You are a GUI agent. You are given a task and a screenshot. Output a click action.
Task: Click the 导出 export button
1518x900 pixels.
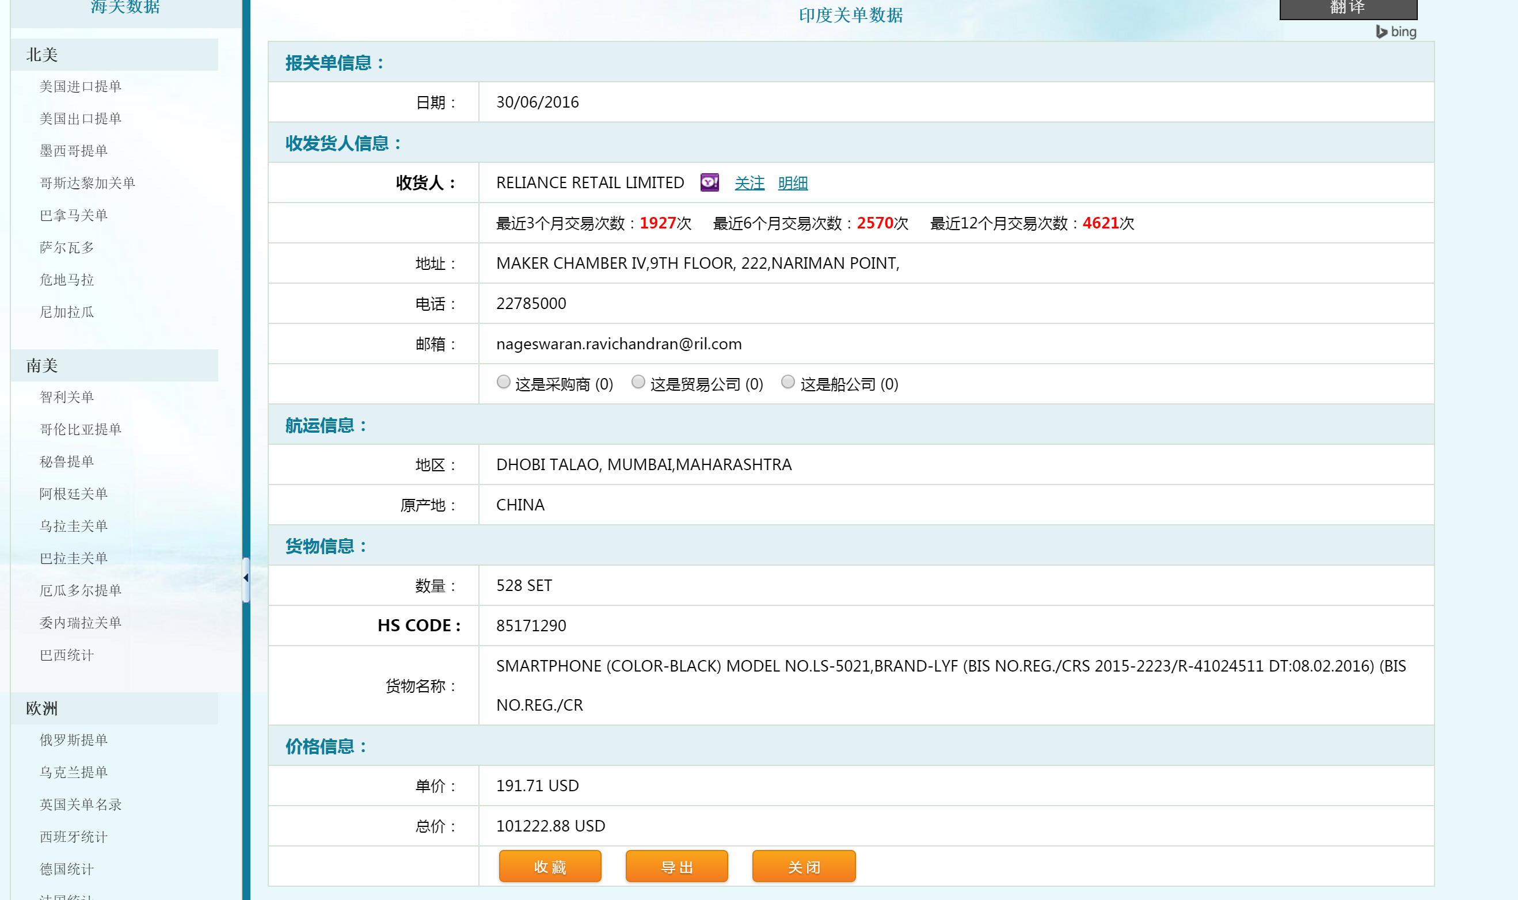676,867
